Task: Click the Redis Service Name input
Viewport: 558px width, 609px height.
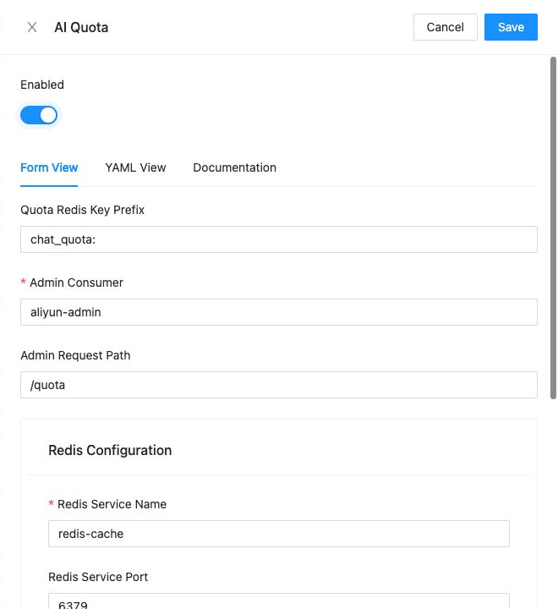Action: pos(279,534)
